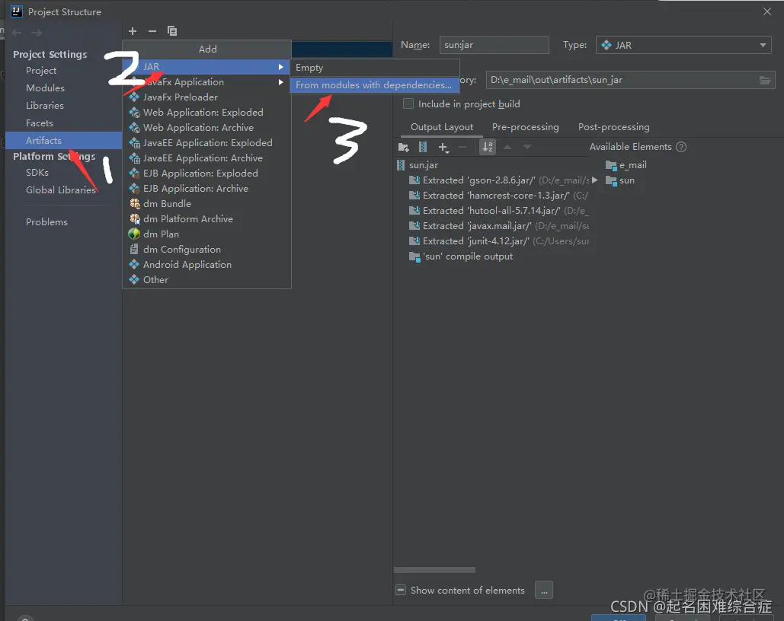Open Modules settings page
The width and height of the screenshot is (784, 621).
click(x=45, y=88)
